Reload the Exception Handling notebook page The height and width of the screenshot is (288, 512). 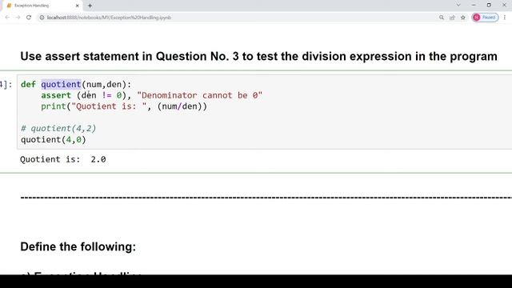pyautogui.click(x=29, y=18)
